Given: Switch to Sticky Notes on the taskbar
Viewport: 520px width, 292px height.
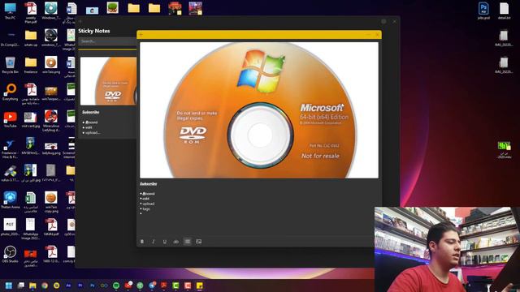Looking at the screenshot, I should coord(200,286).
